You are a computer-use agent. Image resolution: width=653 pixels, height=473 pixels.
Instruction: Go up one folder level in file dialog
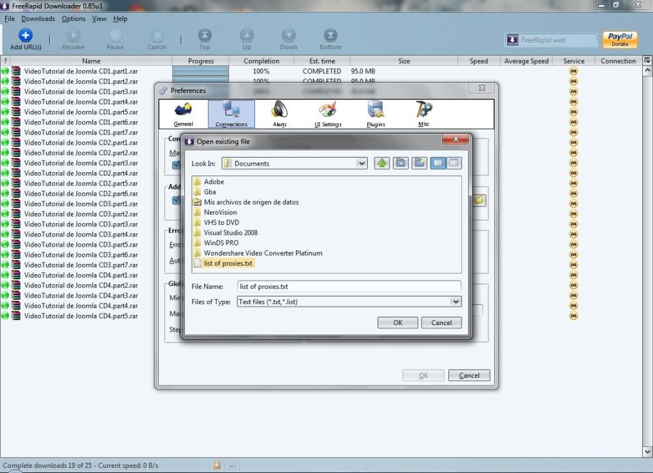pyautogui.click(x=382, y=163)
